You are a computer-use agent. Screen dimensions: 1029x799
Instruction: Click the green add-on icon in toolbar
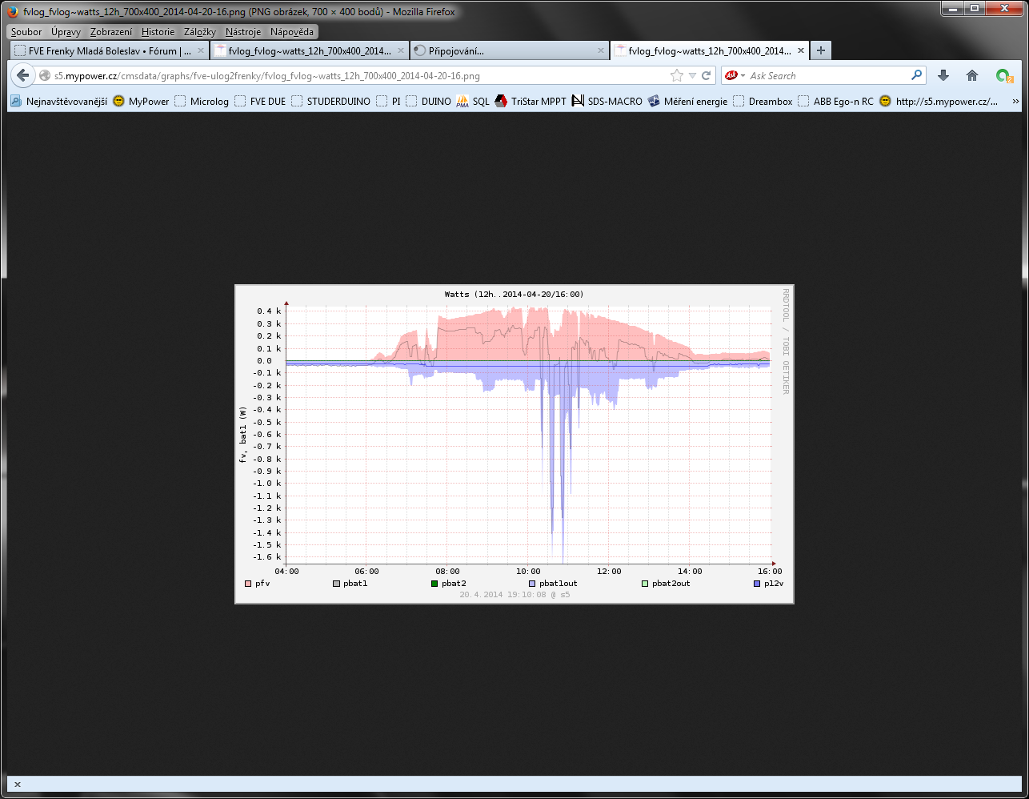tap(1003, 75)
